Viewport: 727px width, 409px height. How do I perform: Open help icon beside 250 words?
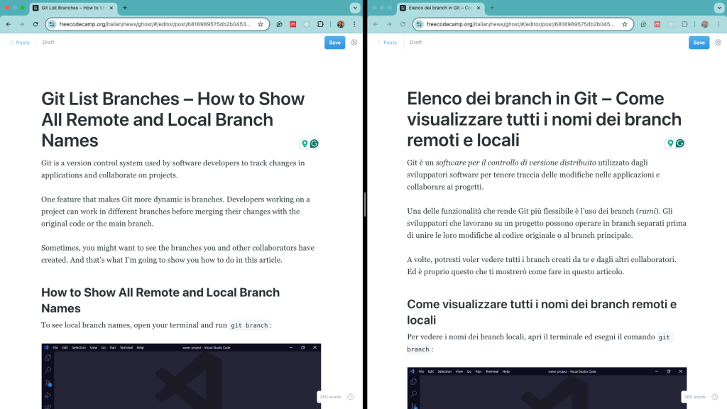click(351, 397)
